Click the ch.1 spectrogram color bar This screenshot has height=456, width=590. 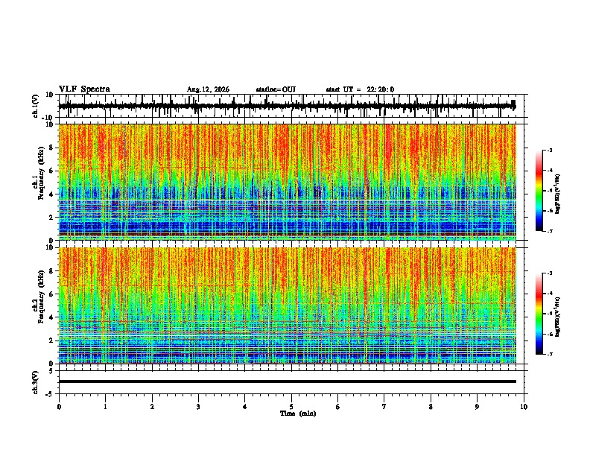539,191
